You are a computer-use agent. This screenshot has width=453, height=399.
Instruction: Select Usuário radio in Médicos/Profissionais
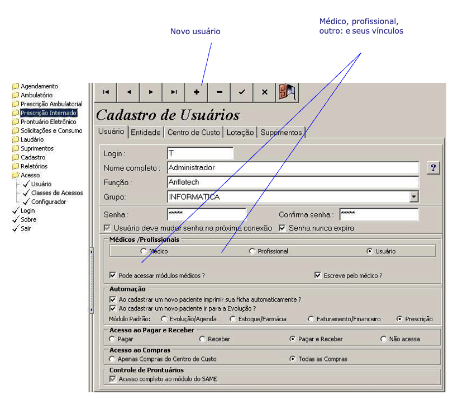(x=370, y=251)
